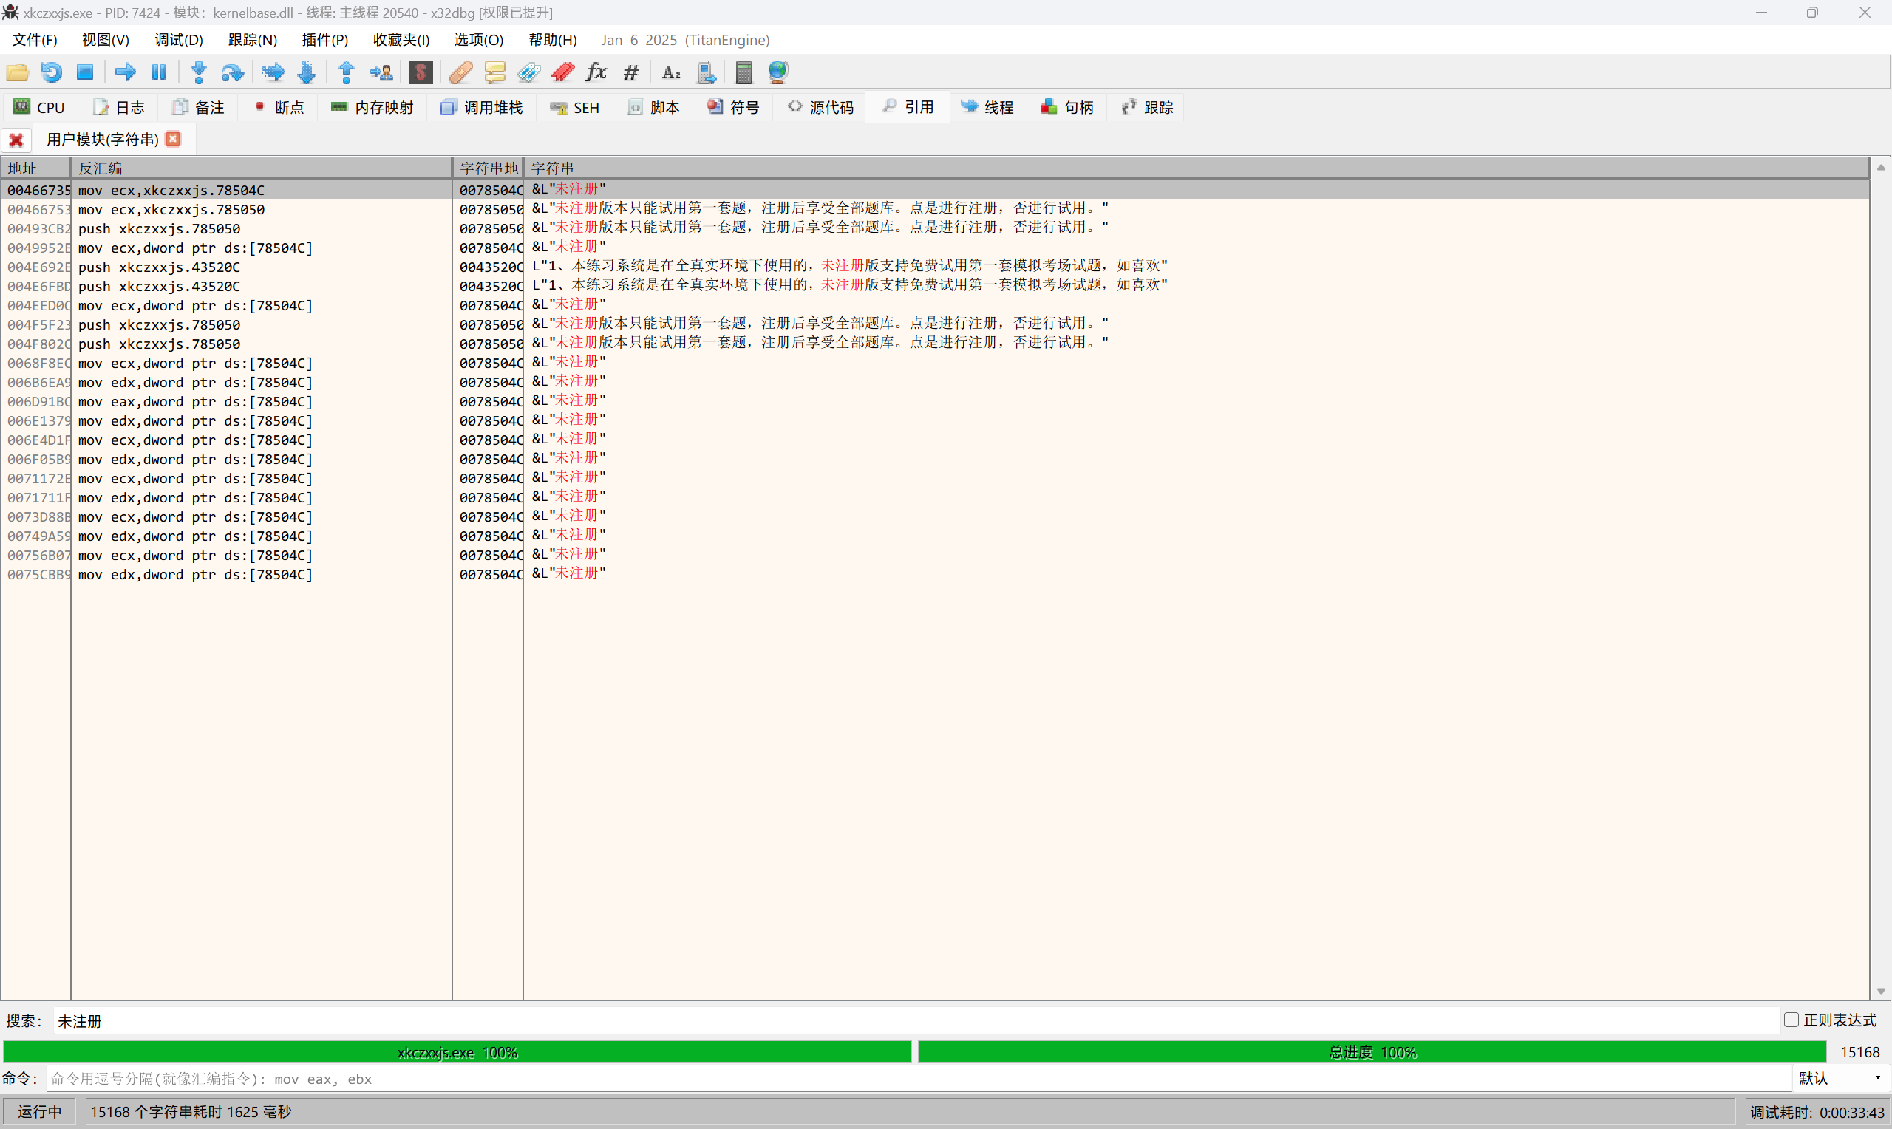Switch to the 脚本 tab
This screenshot has height=1129, width=1892.
[653, 107]
